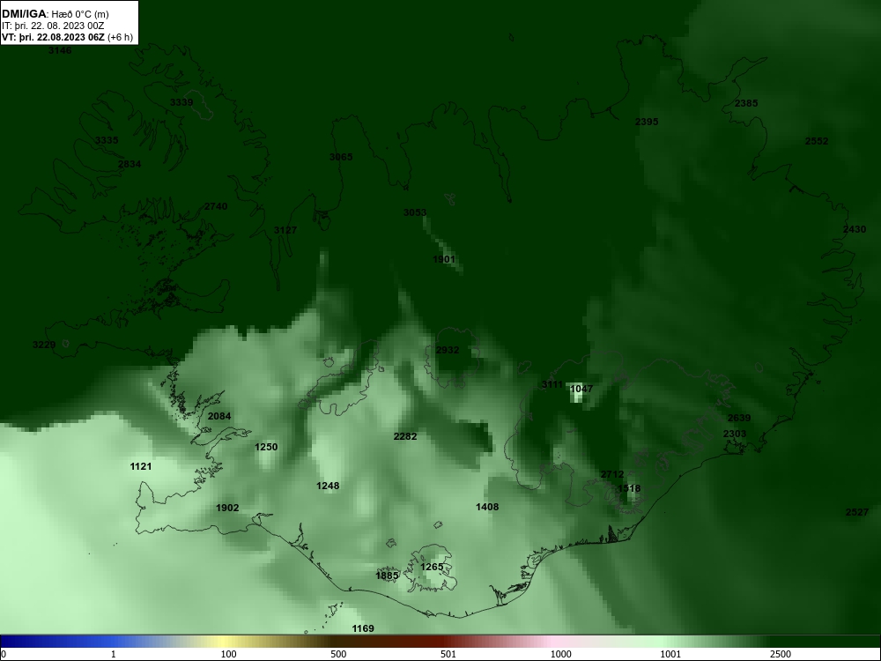Select the 2639 label

(x=739, y=418)
